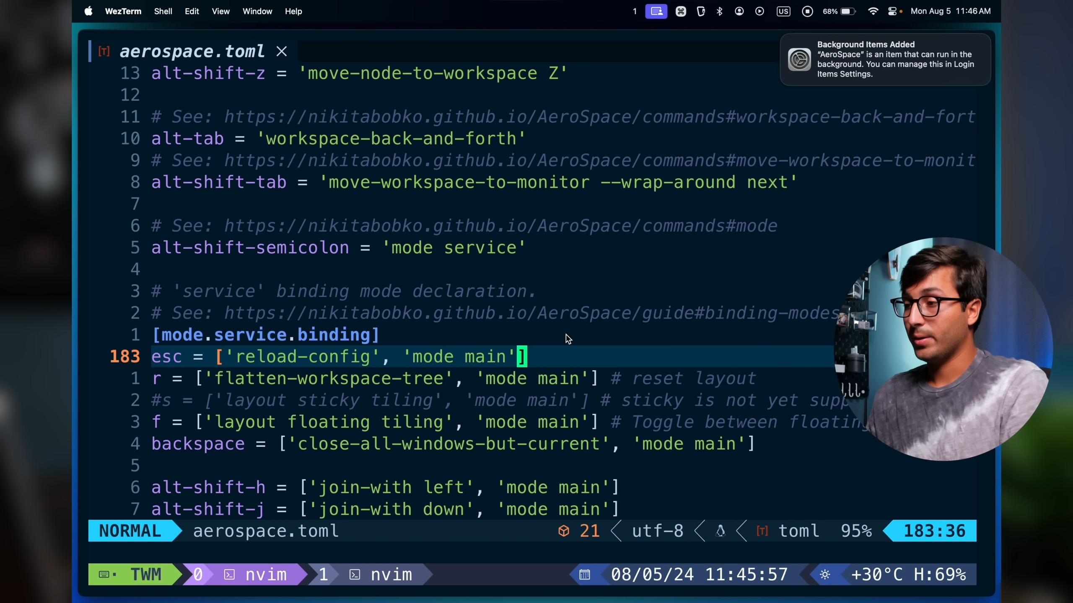This screenshot has width=1073, height=603.
Task: Click the TOML file icon in tab
Action: (x=104, y=52)
